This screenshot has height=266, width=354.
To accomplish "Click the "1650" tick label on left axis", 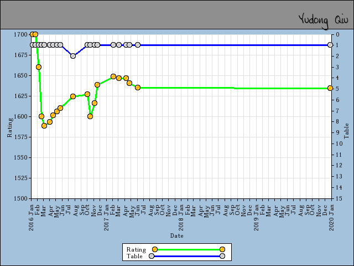I will (20, 75).
